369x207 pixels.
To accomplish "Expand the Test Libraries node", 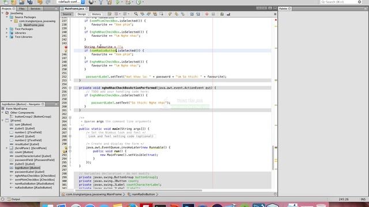I will pyautogui.click(x=7, y=37).
